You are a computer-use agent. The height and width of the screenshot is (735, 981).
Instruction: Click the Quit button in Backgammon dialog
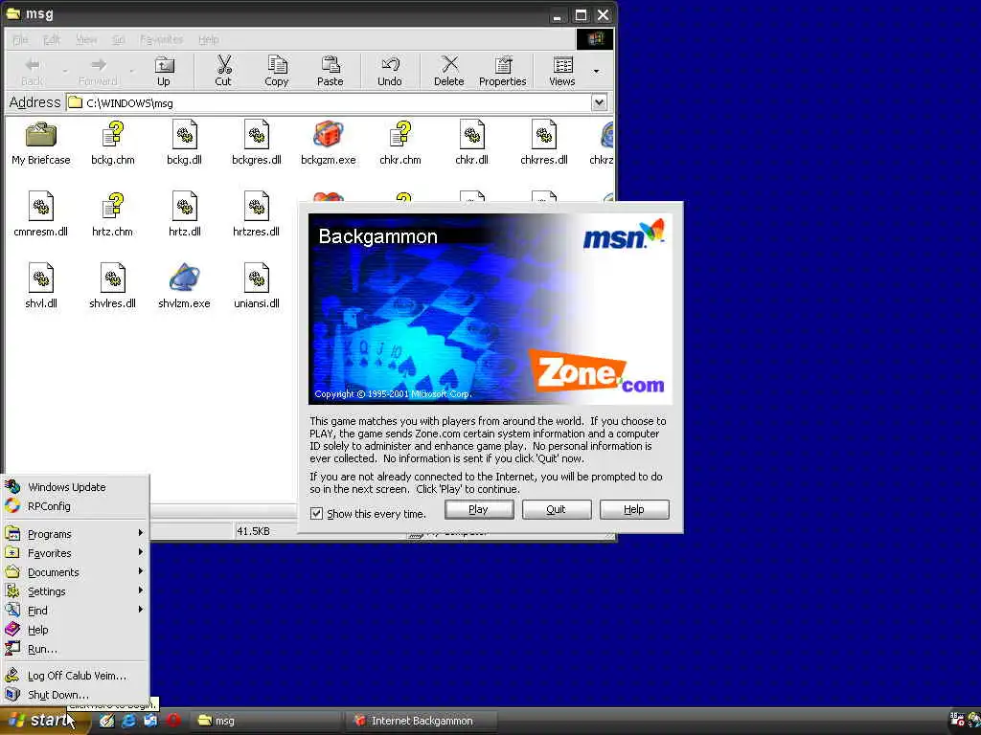pyautogui.click(x=557, y=509)
